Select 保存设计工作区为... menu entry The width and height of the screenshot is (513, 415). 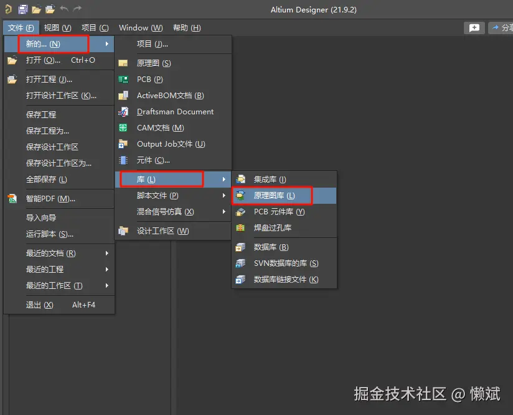coord(59,163)
